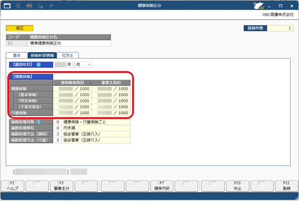Expand the quick access toolbar dropdown arrow
299x201 pixels.
pyautogui.click(x=51, y=6)
